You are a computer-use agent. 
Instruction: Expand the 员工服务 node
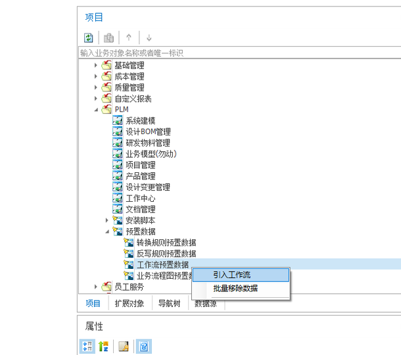click(x=95, y=287)
